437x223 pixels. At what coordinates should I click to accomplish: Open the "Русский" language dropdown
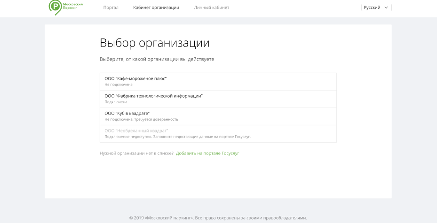(372, 8)
